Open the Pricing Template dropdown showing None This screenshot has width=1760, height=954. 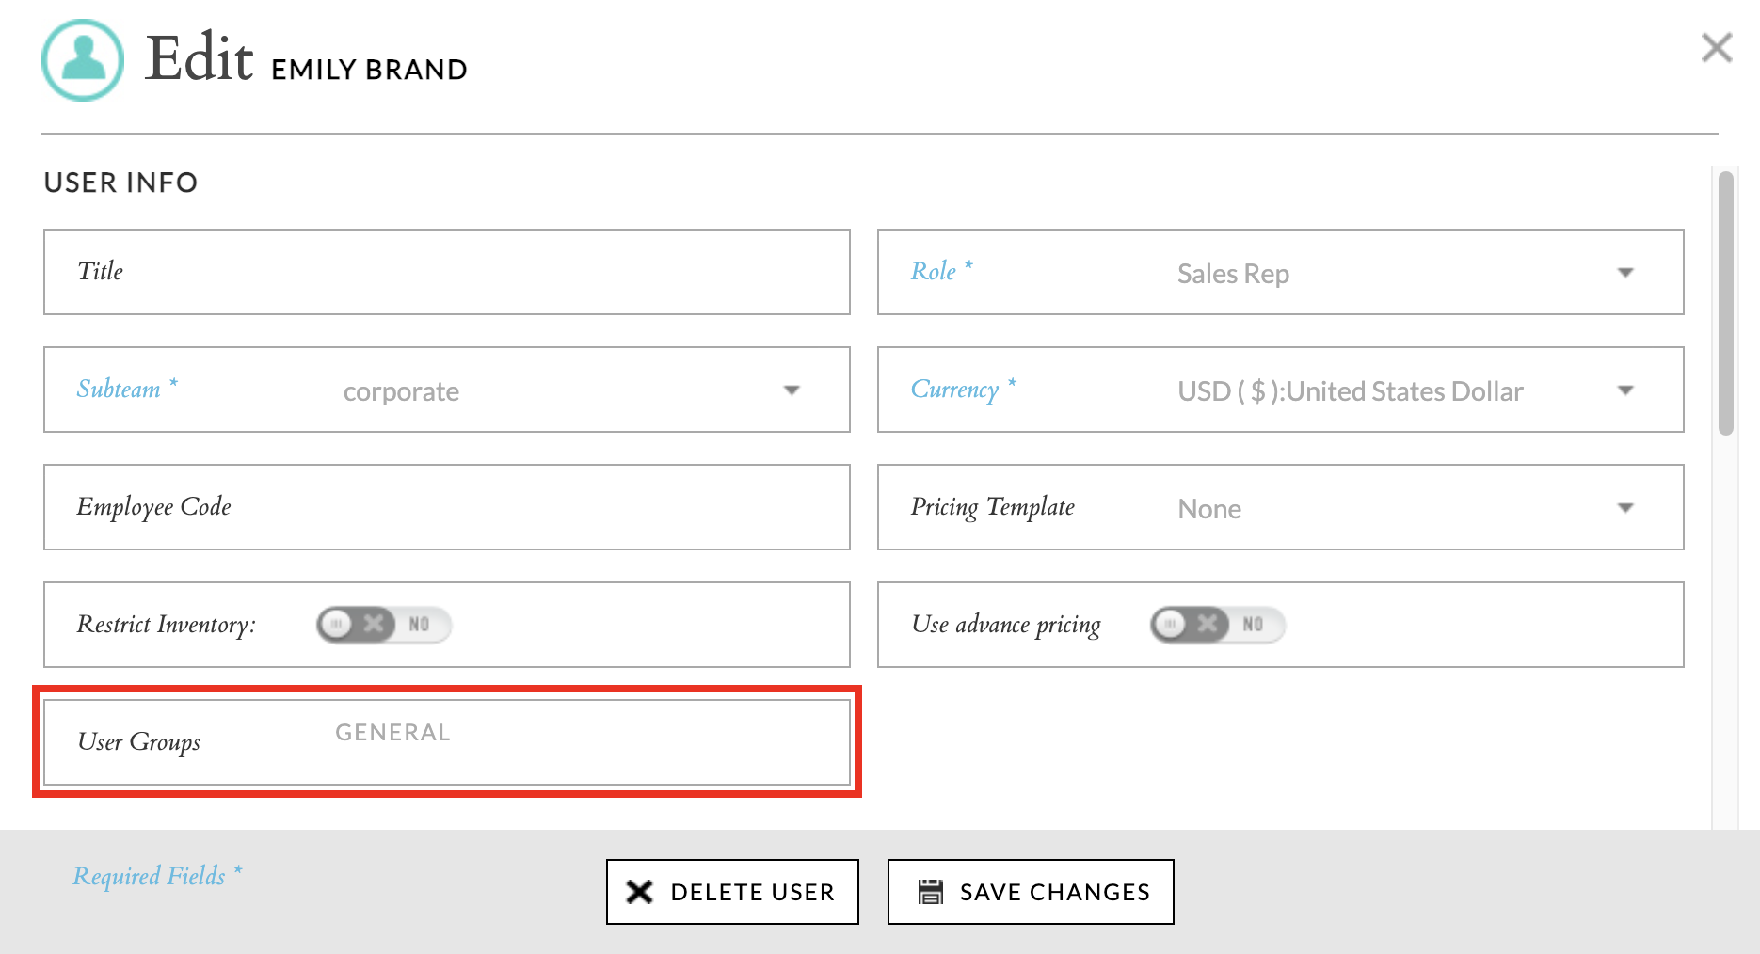point(1280,507)
